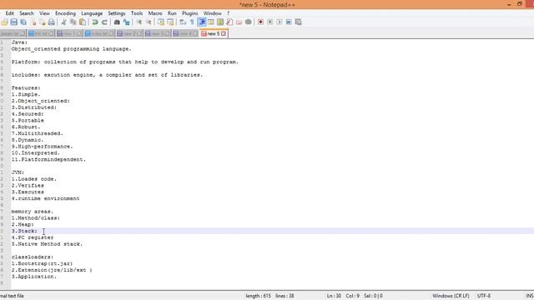Toggle Show All Characters pilcrow icon
The image size is (534, 300).
click(192, 22)
